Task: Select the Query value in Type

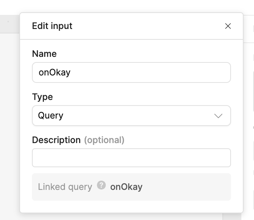Action: pos(51,116)
